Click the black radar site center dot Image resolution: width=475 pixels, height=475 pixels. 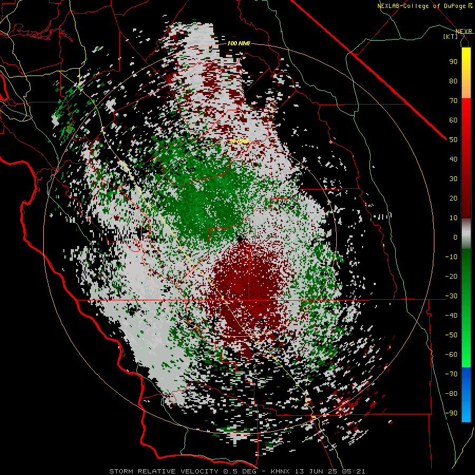pyautogui.click(x=240, y=239)
